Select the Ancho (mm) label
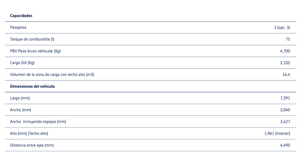The width and height of the screenshot is (302, 164). click(x=20, y=110)
